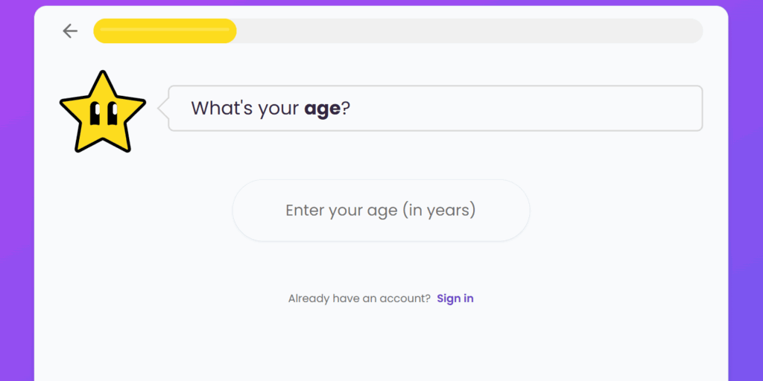
Task: Click the star mascot's right eye
Action: click(x=112, y=114)
